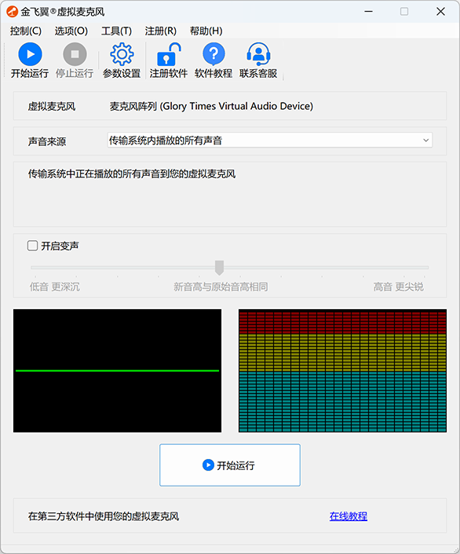Click the colored spectrum level meter
The image size is (460, 554).
point(342,370)
